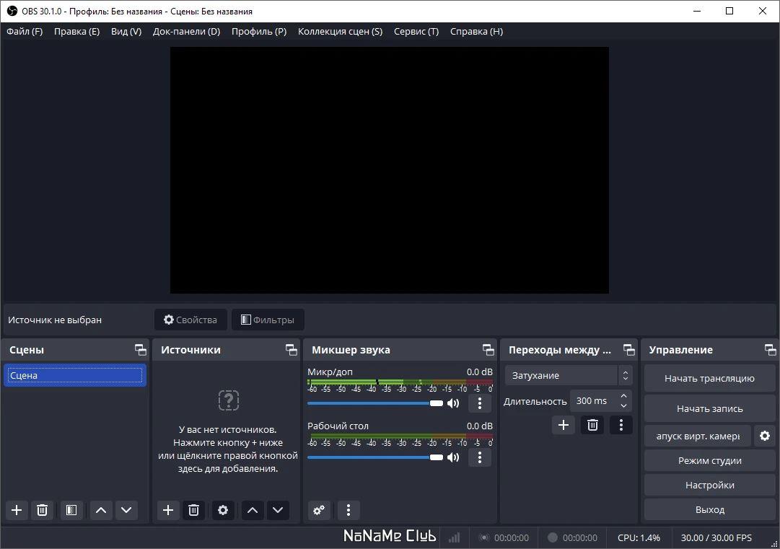
Task: Undock the Audio Mixer panel
Action: [488, 350]
